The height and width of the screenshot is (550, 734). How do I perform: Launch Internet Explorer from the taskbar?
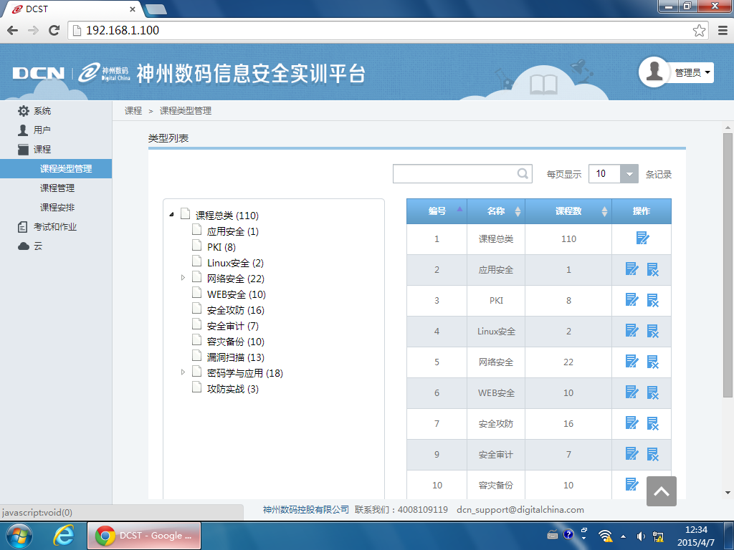[63, 536]
